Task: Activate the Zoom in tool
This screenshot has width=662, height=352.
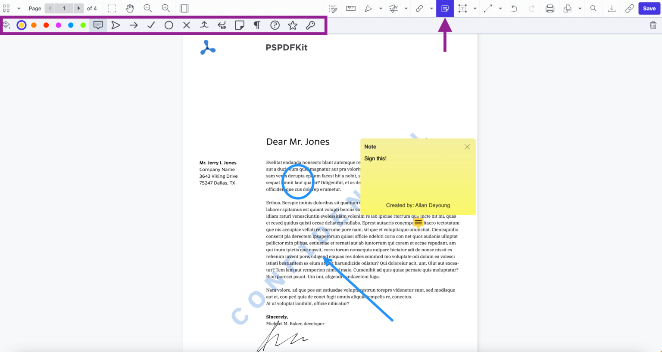Action: pyautogui.click(x=165, y=8)
